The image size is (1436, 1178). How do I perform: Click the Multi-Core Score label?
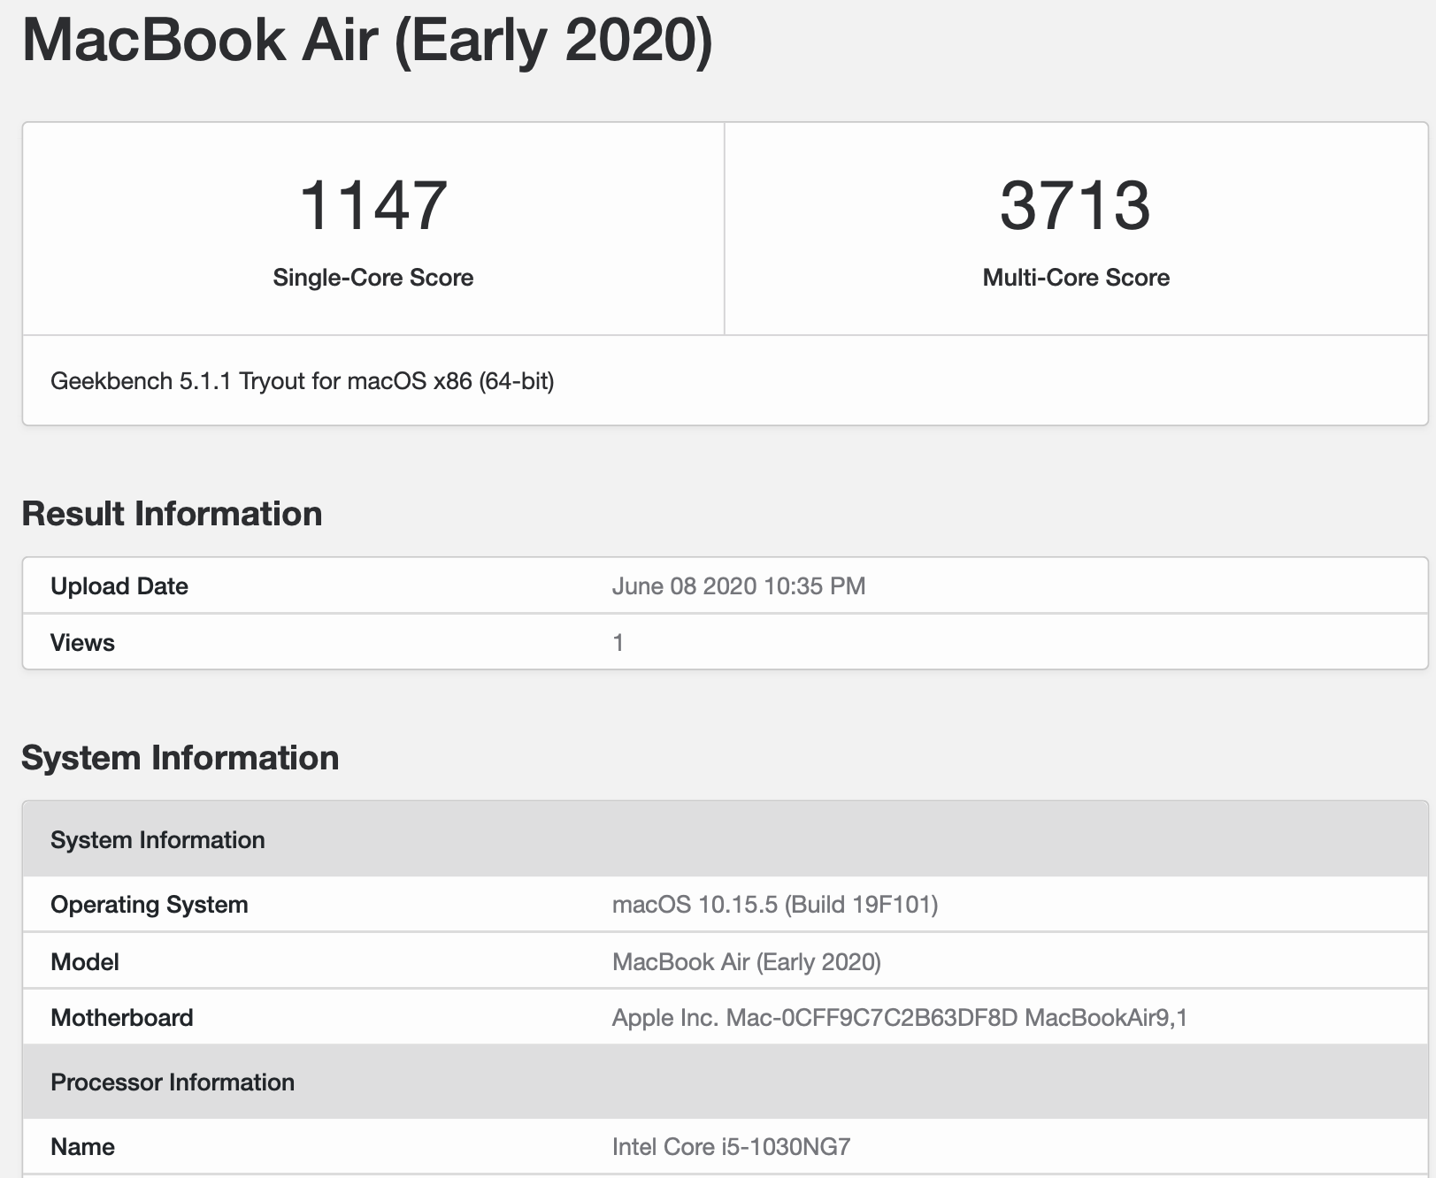(1076, 278)
